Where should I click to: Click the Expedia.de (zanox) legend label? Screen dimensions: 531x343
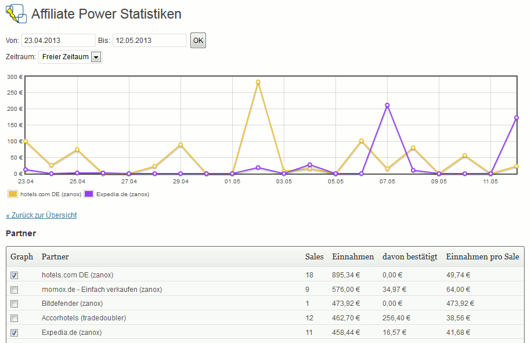point(123,194)
